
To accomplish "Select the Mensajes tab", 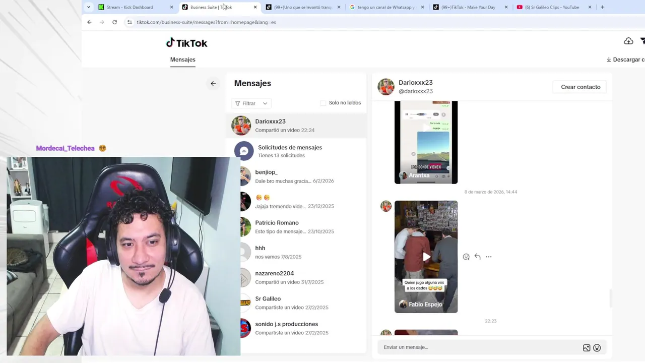I will coord(182,59).
